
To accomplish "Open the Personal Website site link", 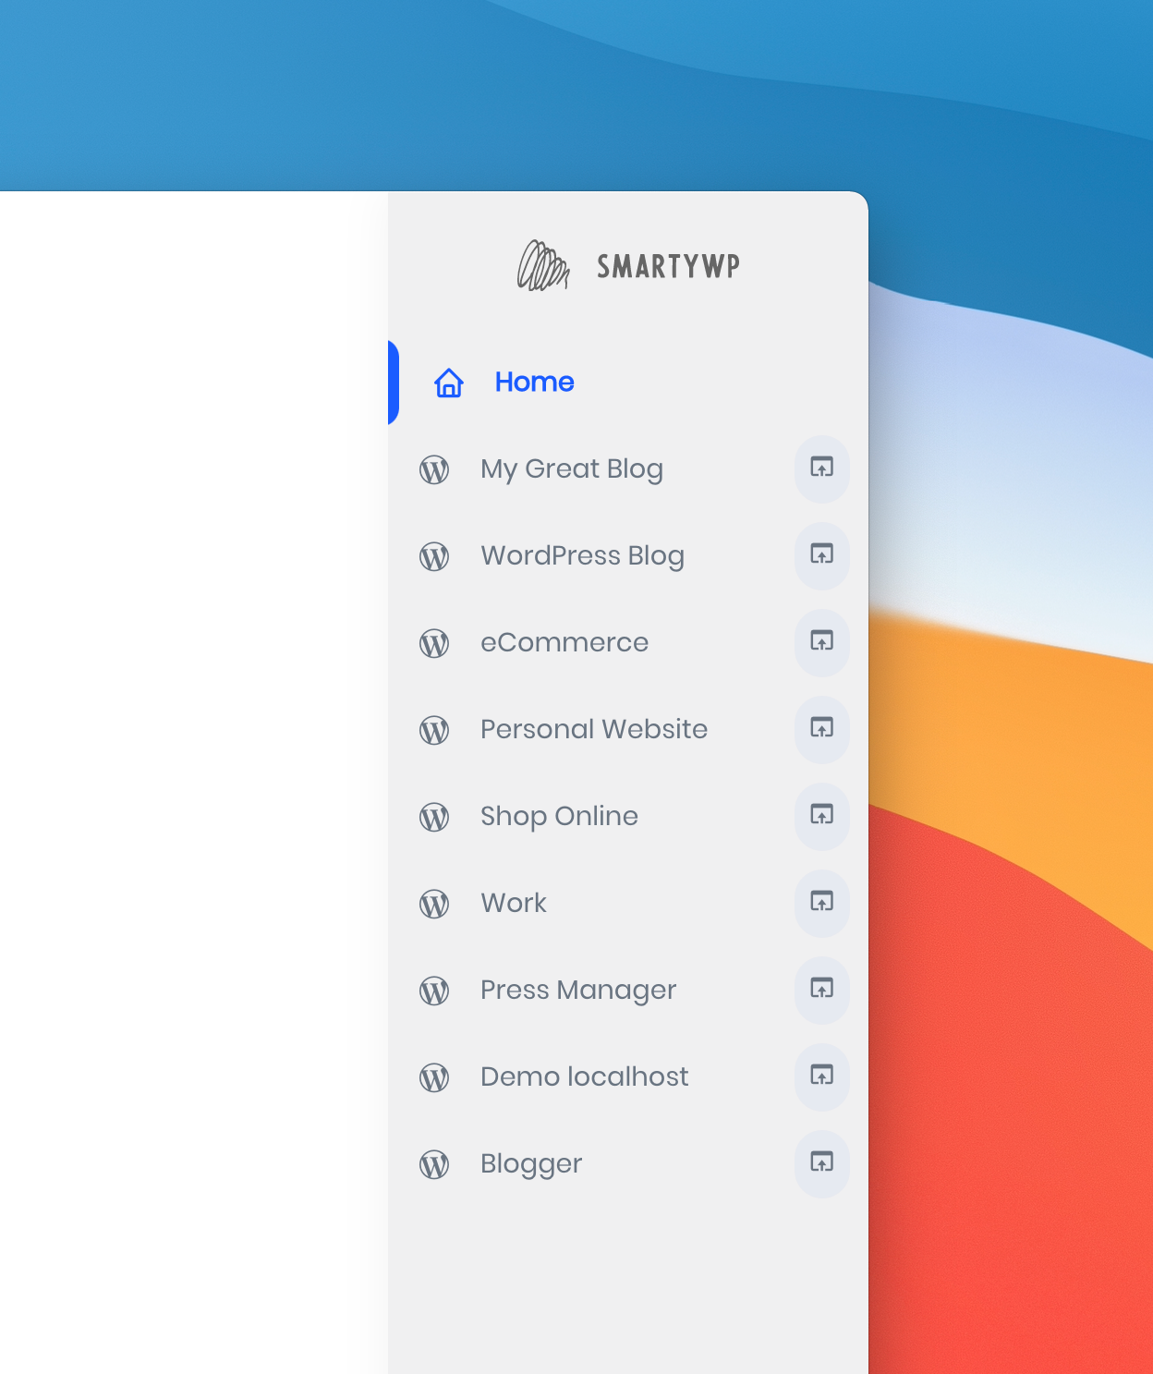I will (x=594, y=730).
